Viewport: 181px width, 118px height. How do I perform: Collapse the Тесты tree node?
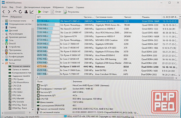click(x=3, y=63)
